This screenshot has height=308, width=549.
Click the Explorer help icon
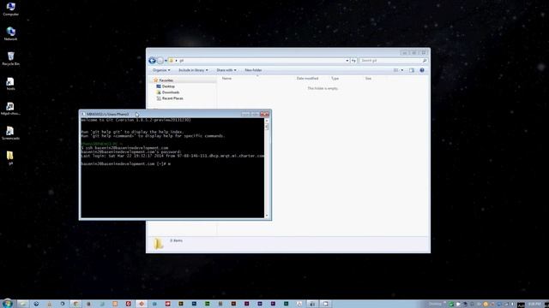[422, 70]
